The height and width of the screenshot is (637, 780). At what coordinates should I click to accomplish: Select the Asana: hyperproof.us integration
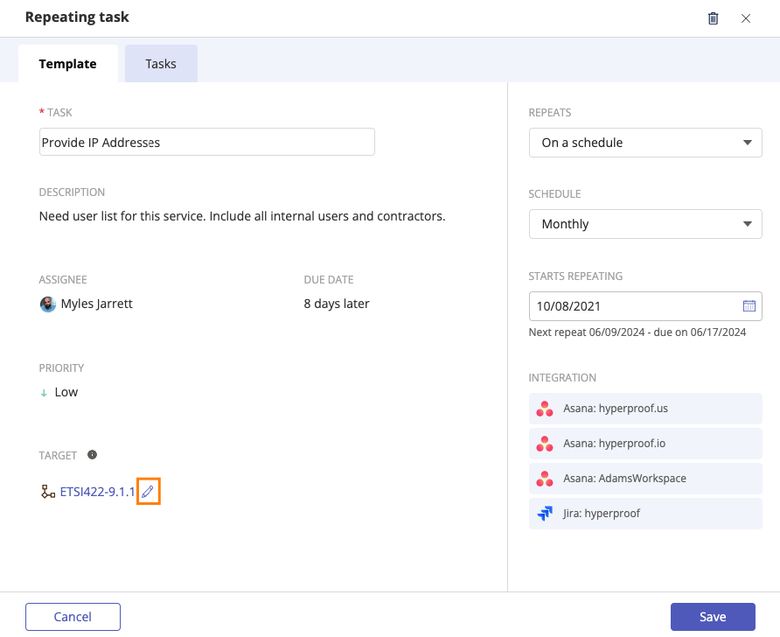pyautogui.click(x=645, y=409)
